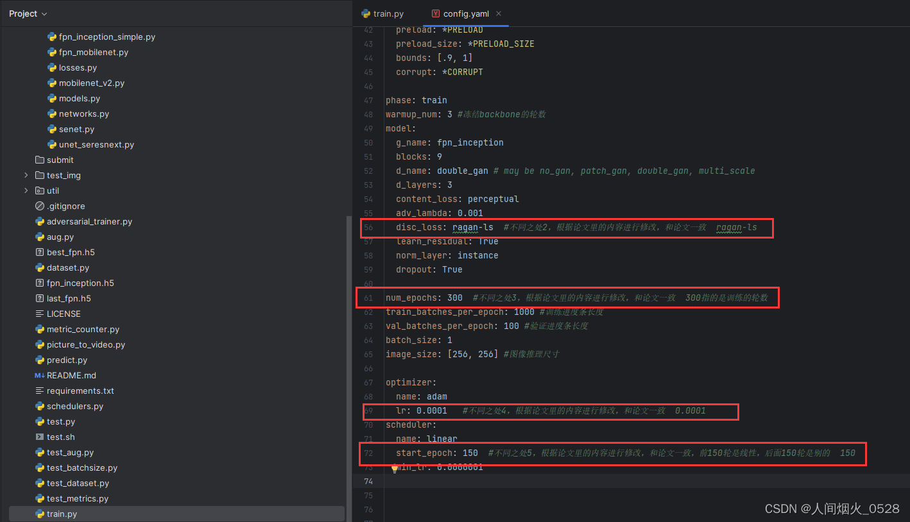Select test_batchsize.py in project tree
The width and height of the screenshot is (910, 522).
(82, 467)
